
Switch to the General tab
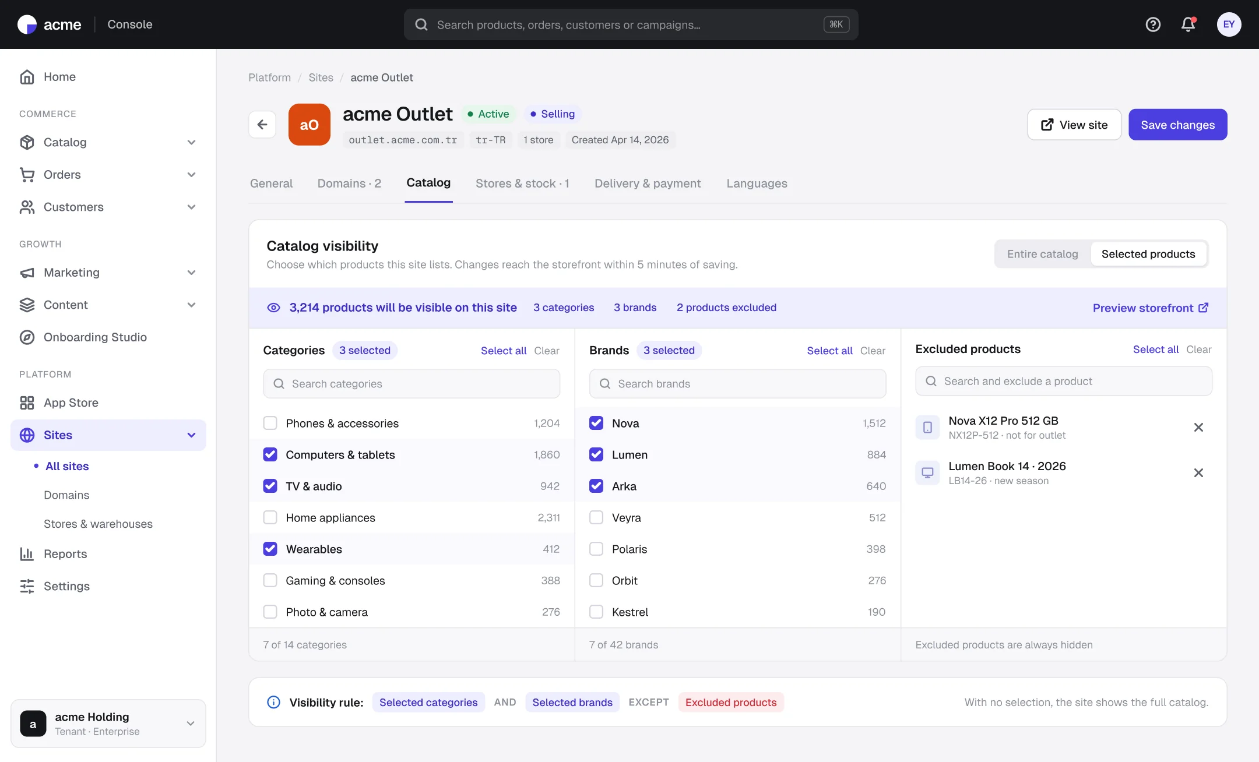(x=271, y=184)
